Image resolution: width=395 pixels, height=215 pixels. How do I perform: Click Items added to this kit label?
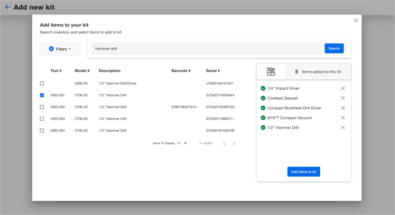pos(322,72)
